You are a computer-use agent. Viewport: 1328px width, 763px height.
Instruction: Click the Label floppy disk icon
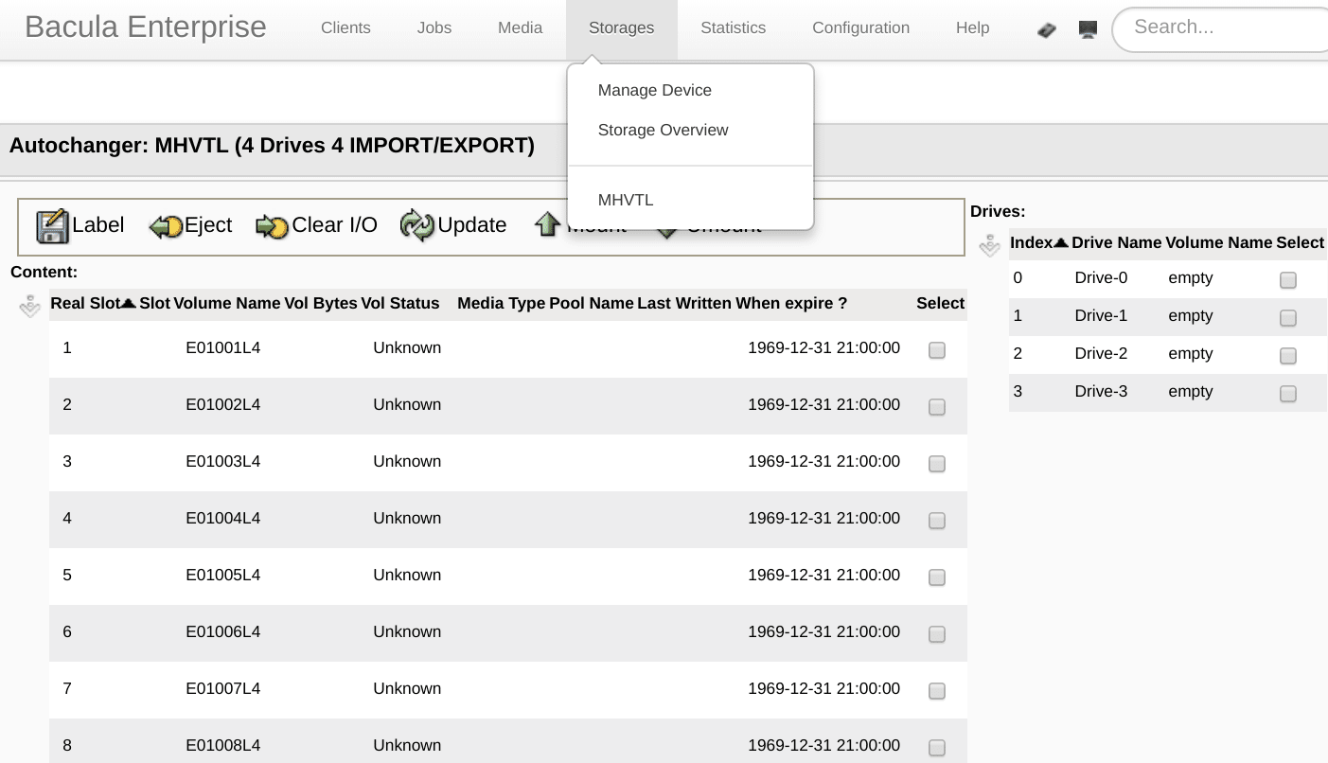click(x=53, y=226)
